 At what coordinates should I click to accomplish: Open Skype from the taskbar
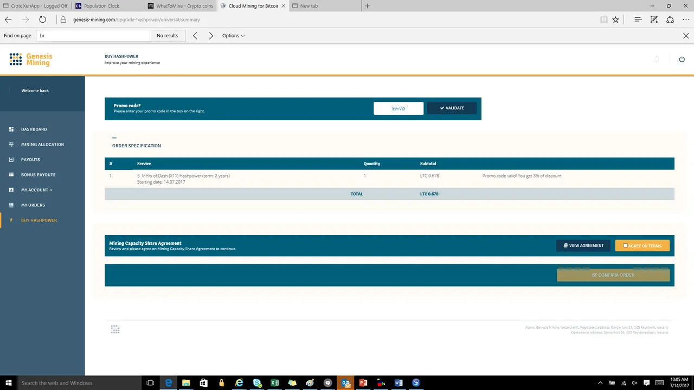(x=257, y=383)
